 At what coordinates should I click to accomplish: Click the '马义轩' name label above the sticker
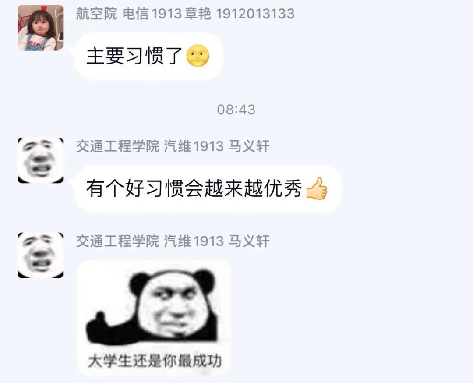click(249, 241)
